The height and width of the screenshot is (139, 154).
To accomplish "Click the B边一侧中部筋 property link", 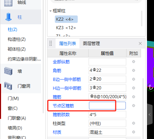I will coord(67,79).
